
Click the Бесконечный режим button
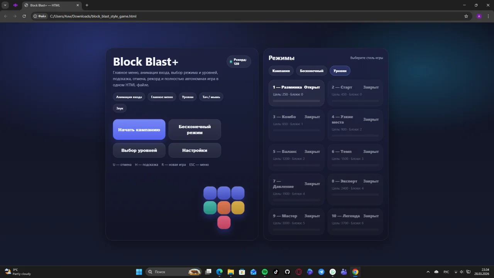pos(195,129)
